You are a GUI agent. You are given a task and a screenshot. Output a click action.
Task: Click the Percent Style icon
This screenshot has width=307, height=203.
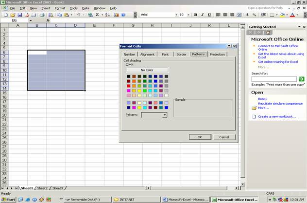(x=254, y=15)
